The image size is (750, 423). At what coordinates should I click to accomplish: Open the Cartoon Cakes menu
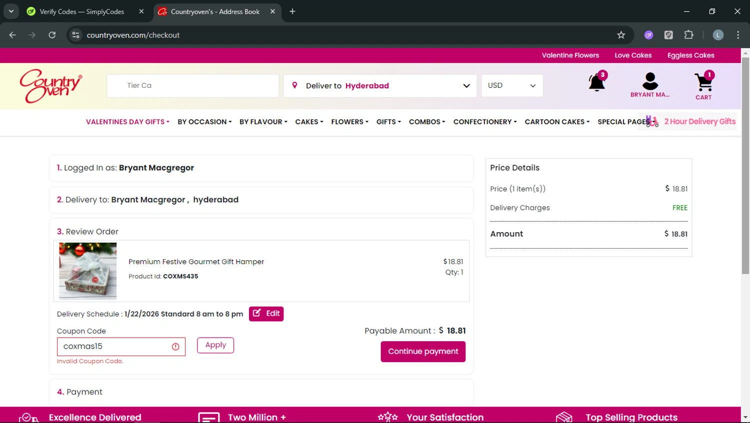click(557, 122)
